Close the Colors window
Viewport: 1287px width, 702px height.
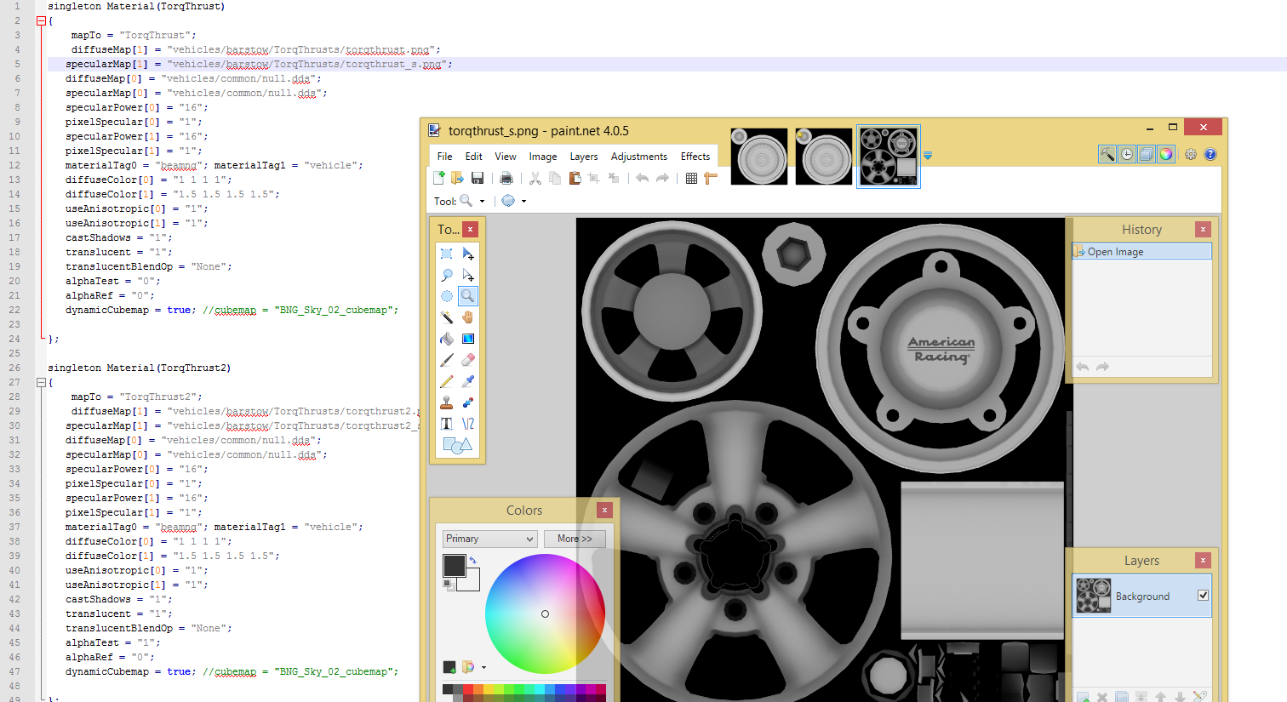click(x=604, y=510)
